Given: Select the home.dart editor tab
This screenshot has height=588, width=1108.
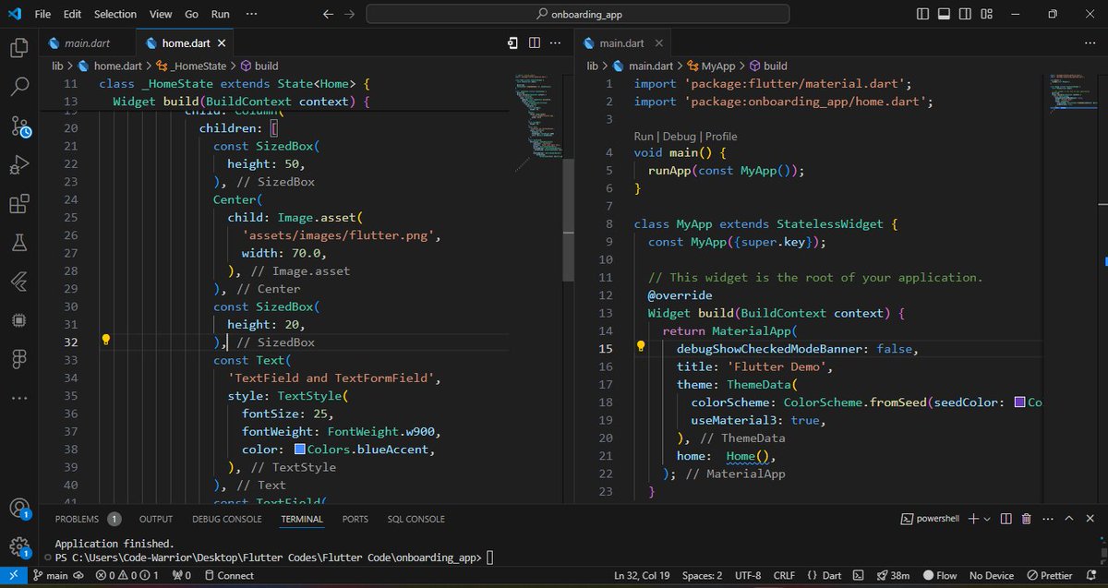Looking at the screenshot, I should tap(186, 43).
